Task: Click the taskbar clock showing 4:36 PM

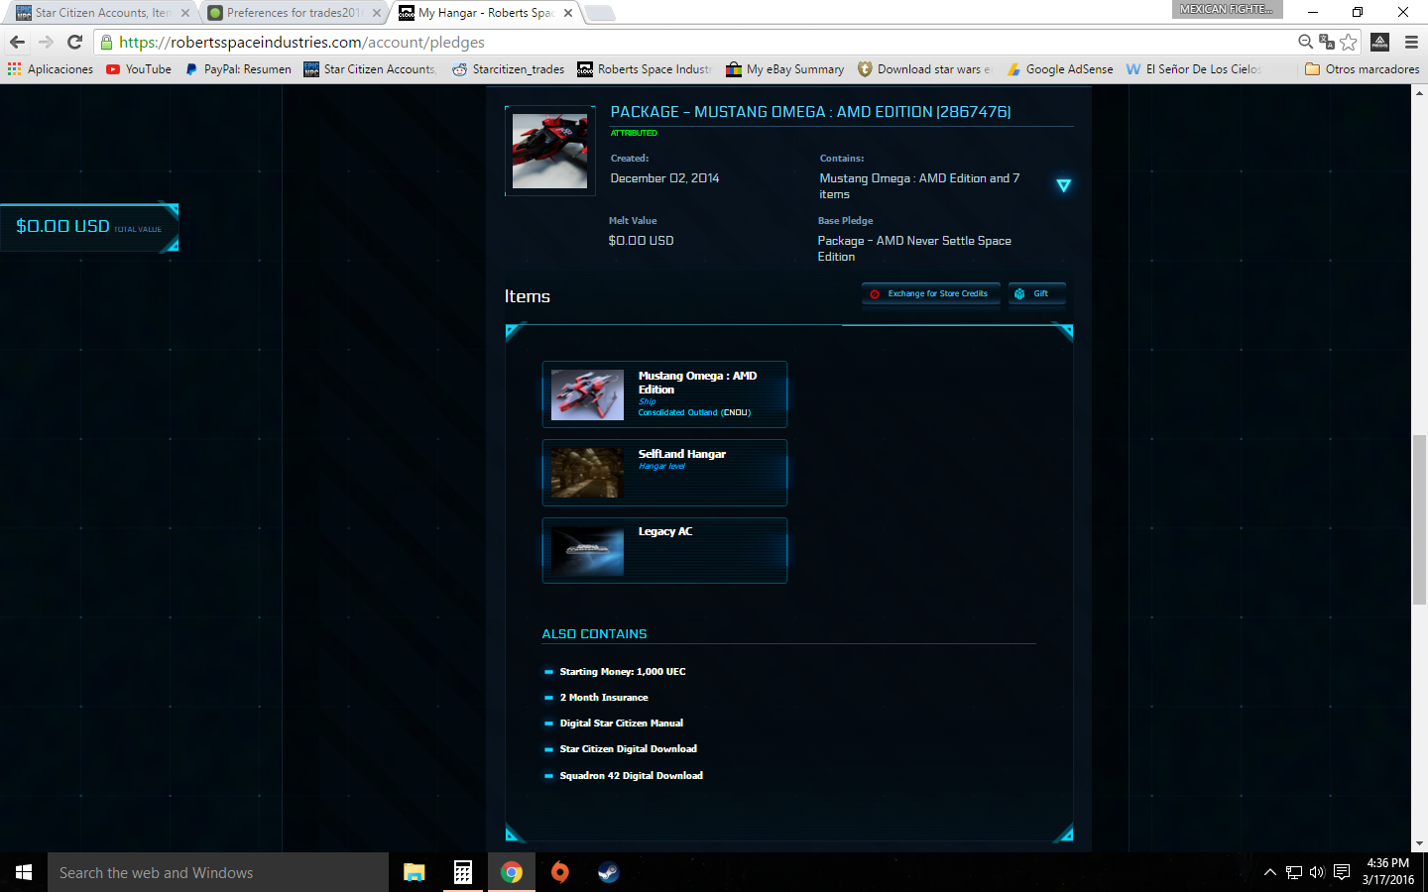Action: click(x=1388, y=872)
